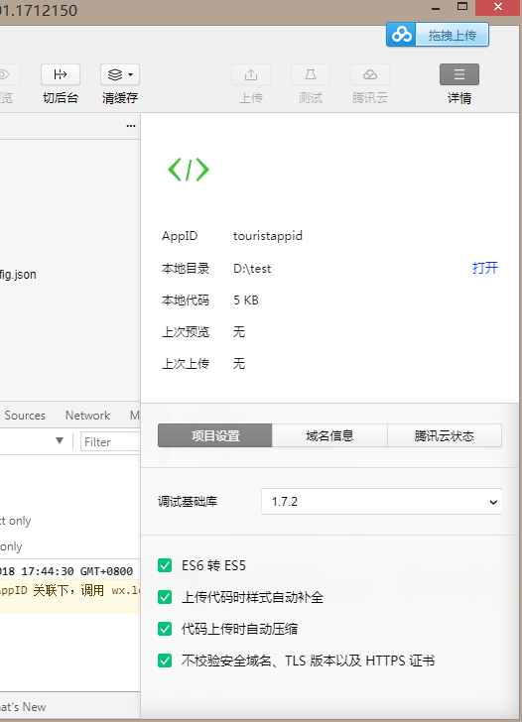Switch the simulator to background via 切后台 icon

pos(61,74)
